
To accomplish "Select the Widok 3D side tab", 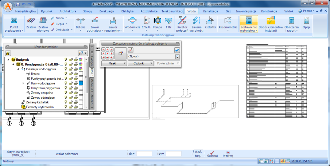I will tap(92, 85).
